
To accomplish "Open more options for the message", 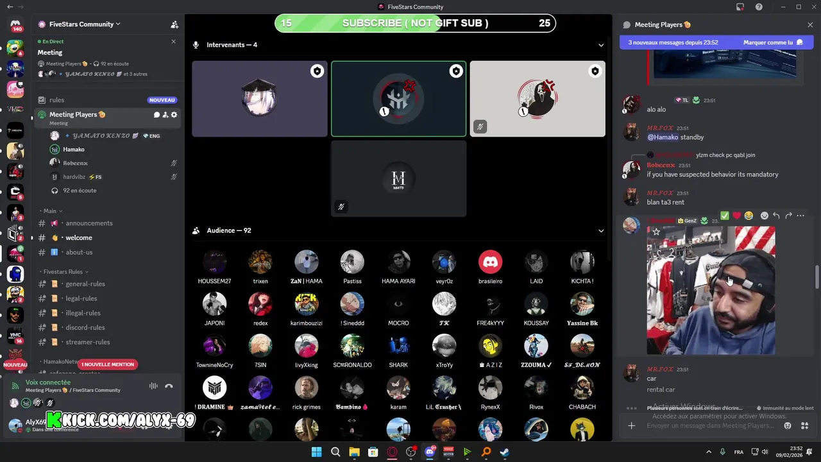I will click(x=800, y=216).
